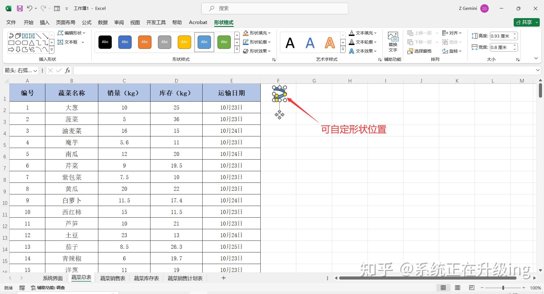Click the height (高度) input field

pos(501,36)
